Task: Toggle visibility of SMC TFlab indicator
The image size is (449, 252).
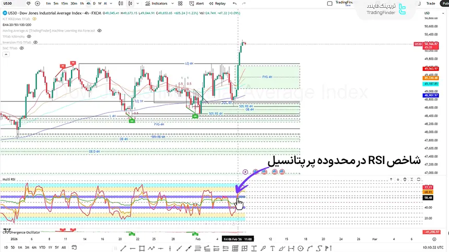Action: coord(21,48)
